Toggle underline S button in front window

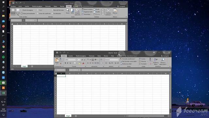tap(70, 63)
